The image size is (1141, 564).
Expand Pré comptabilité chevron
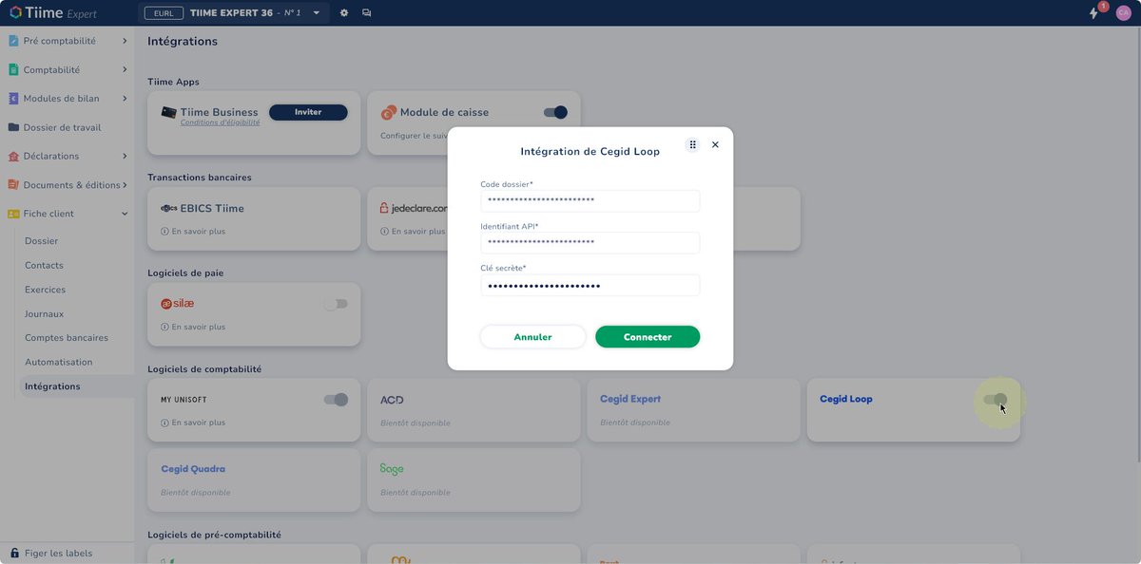(x=125, y=41)
